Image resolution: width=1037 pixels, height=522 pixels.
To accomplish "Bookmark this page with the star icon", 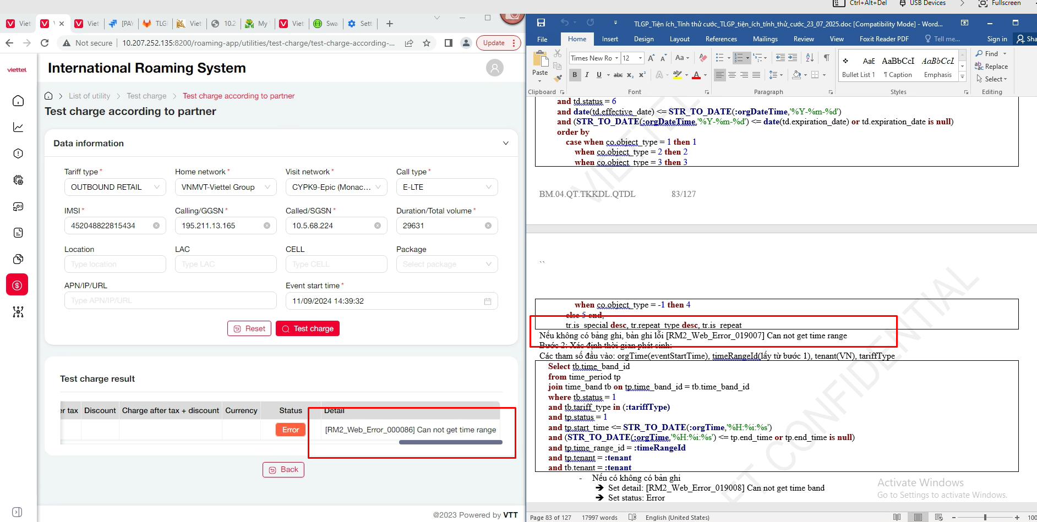I will point(427,43).
